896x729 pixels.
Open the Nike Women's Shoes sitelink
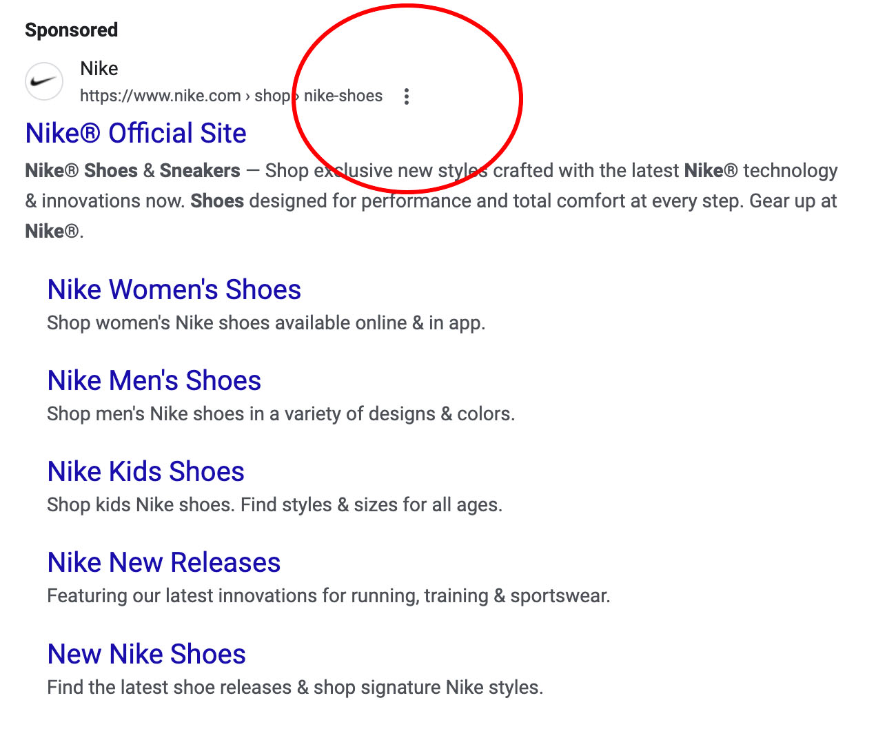click(x=174, y=289)
